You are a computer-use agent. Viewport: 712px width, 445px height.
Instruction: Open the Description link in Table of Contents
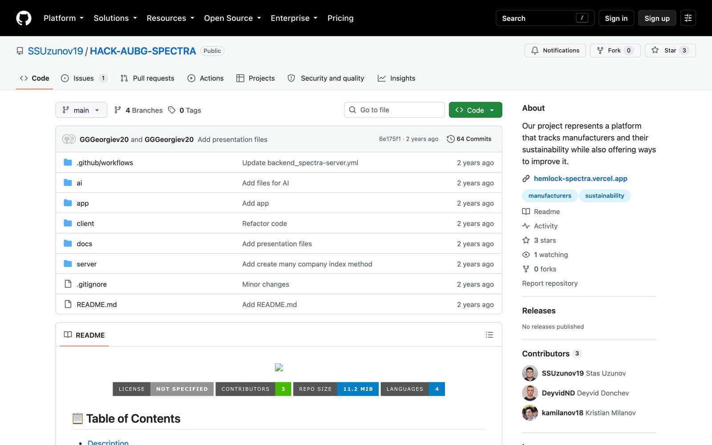click(108, 443)
